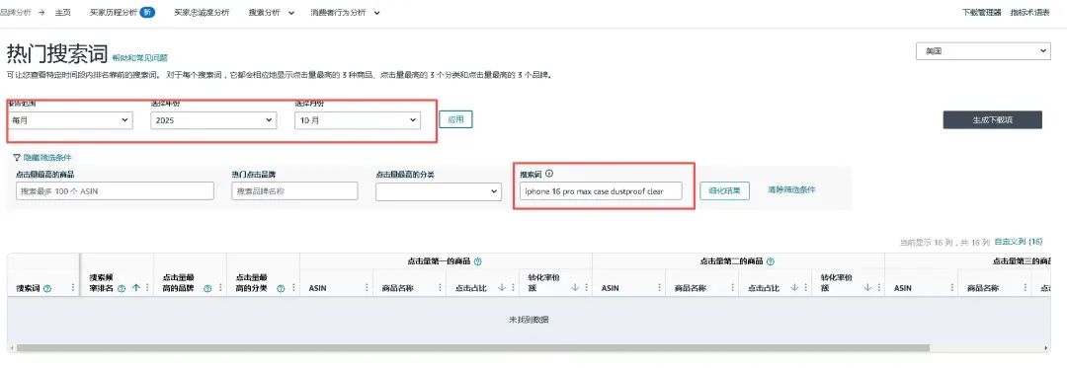Open the 报告范围 dropdown showing 每月
The height and width of the screenshot is (368, 1067).
coord(69,120)
